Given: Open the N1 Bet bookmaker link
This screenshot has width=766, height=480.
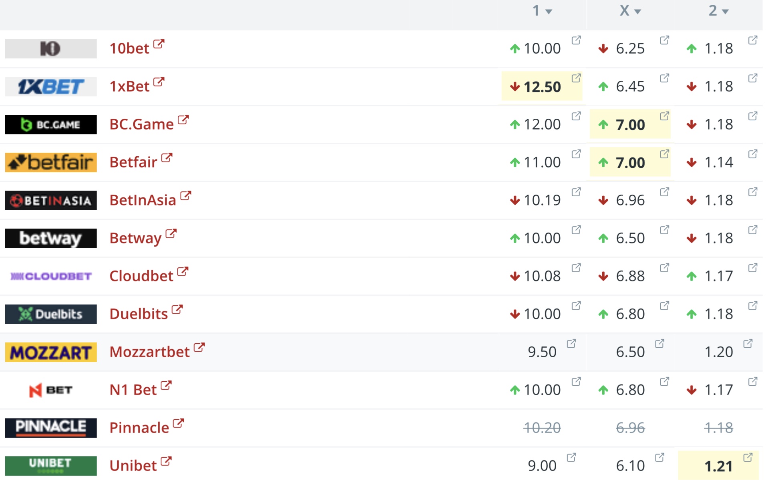Looking at the screenshot, I should click(133, 390).
